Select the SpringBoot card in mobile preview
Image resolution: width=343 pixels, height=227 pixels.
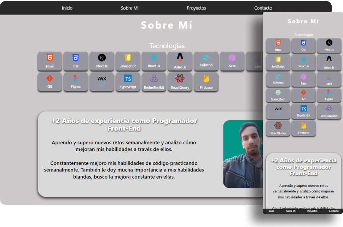tap(278, 95)
